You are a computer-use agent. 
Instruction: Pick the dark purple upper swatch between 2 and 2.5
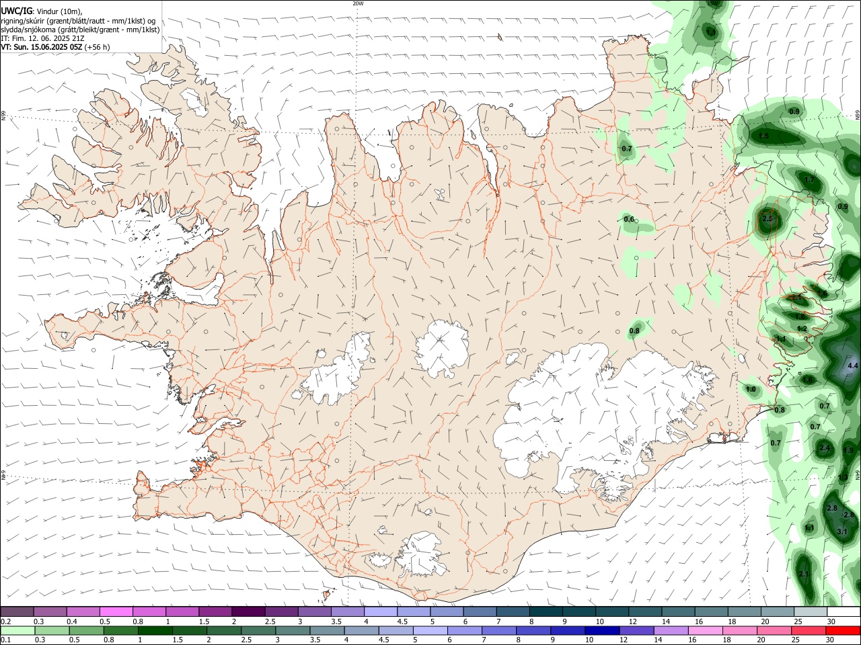(x=248, y=611)
